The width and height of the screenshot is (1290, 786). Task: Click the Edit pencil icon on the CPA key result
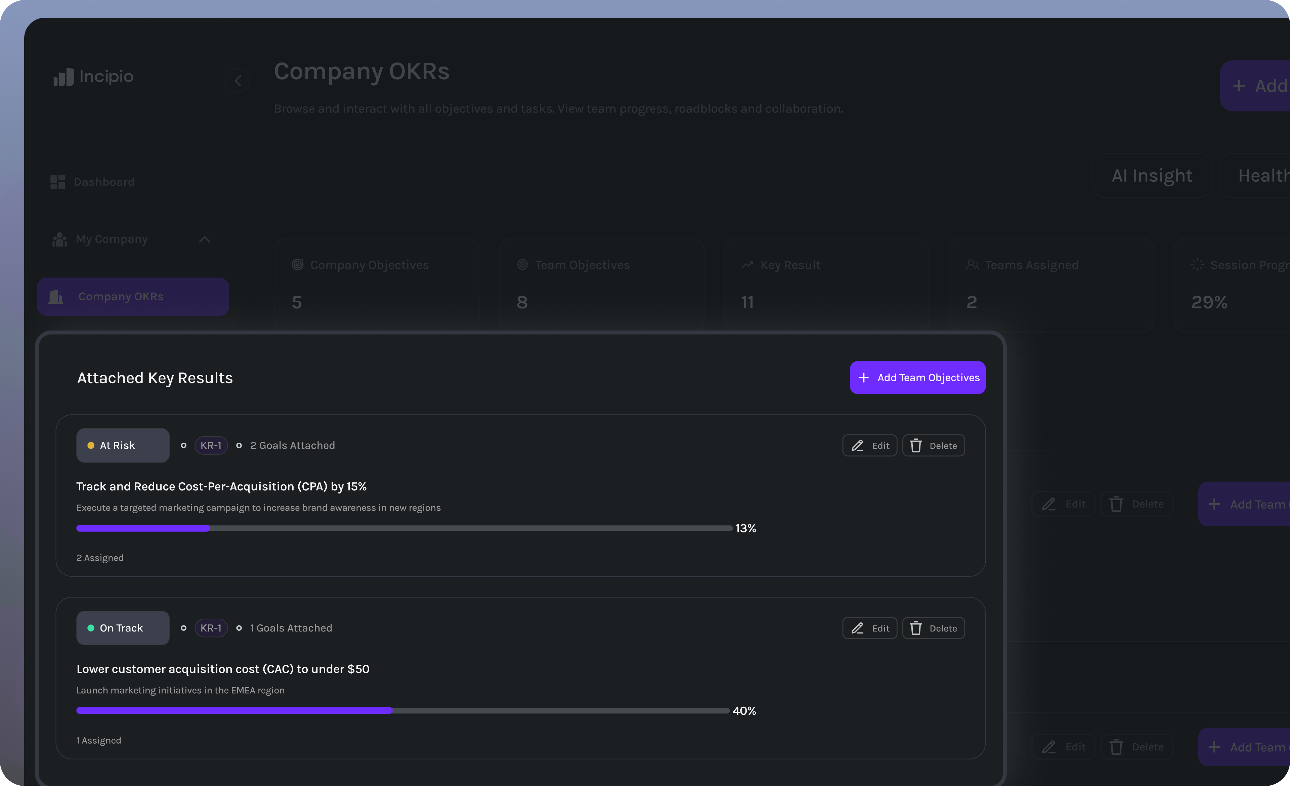pos(858,445)
